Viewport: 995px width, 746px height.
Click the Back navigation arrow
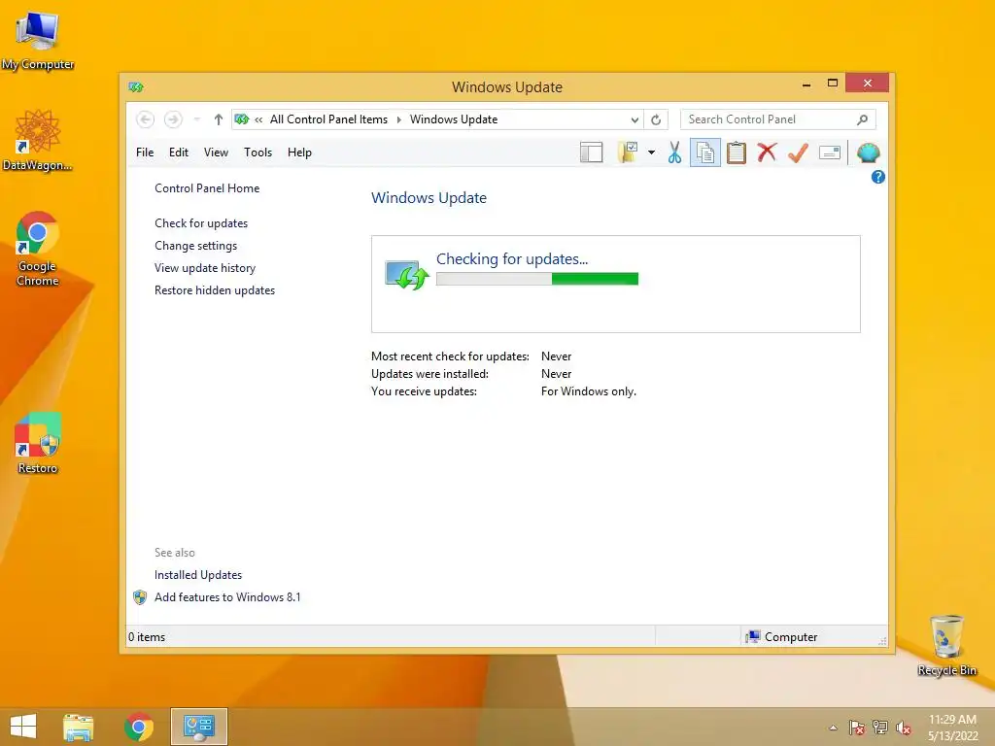point(146,119)
